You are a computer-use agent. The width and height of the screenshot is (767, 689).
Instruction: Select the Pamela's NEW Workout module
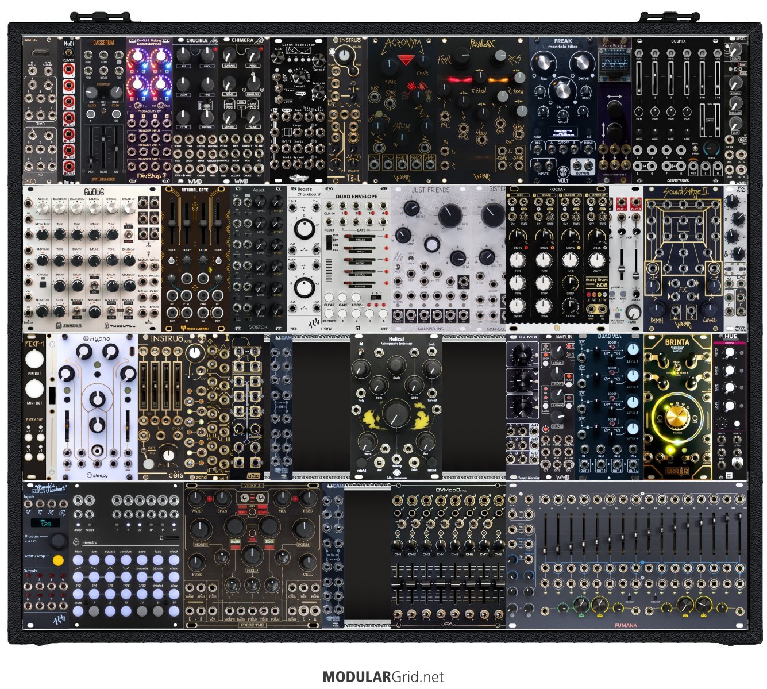pyautogui.click(x=46, y=555)
